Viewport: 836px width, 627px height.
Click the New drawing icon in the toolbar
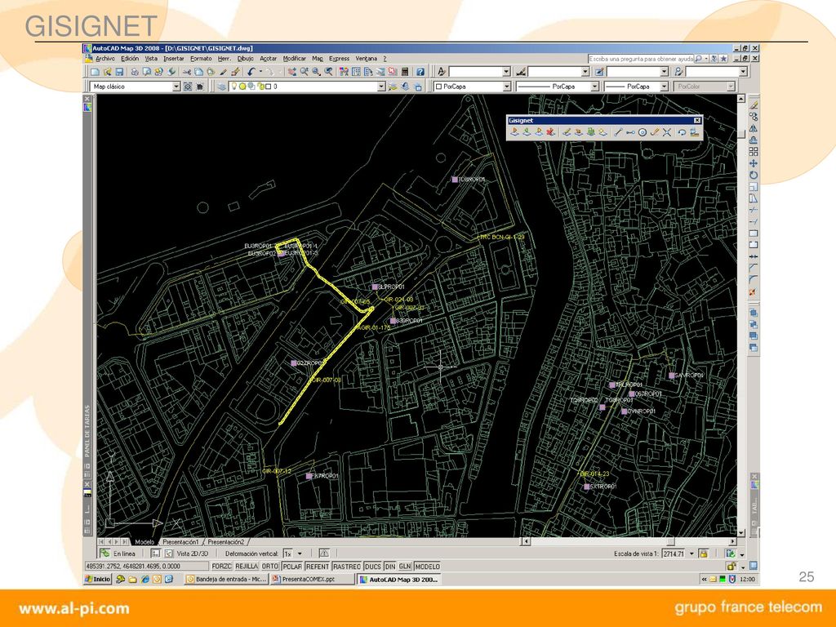coord(95,72)
